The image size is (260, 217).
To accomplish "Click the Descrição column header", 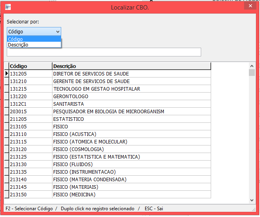I will pos(131,66).
